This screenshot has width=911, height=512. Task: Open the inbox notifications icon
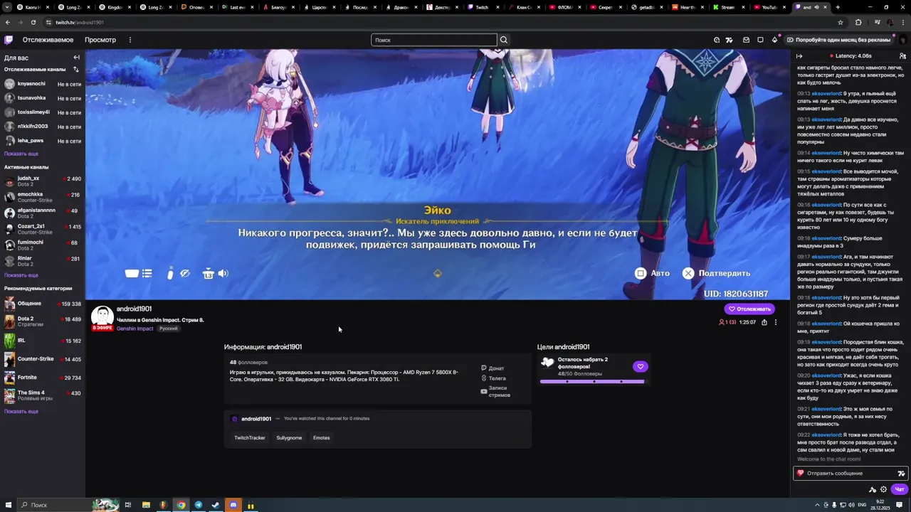746,40
